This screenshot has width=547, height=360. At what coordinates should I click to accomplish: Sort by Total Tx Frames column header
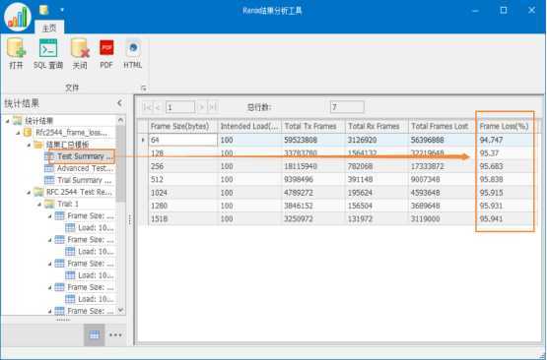[x=313, y=126]
